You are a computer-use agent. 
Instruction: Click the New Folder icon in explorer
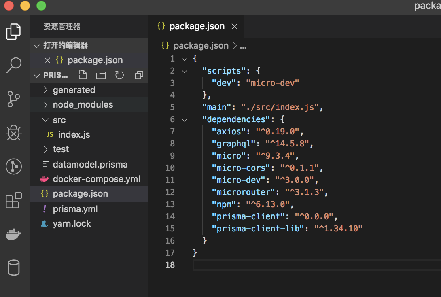101,75
